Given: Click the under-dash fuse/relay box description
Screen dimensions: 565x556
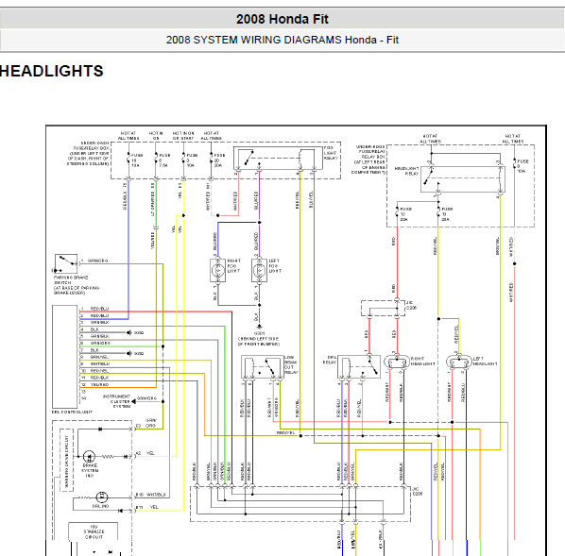Looking at the screenshot, I should tap(88, 154).
